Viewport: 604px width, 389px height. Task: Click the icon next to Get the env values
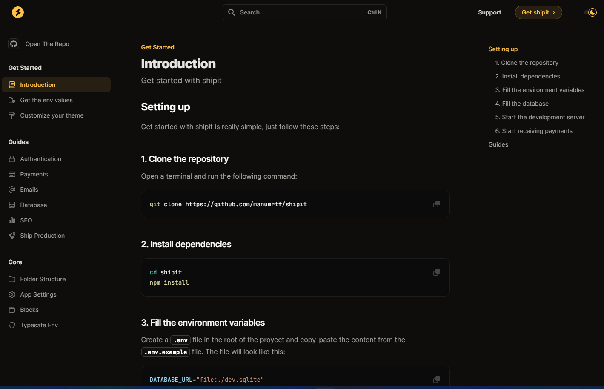click(12, 100)
